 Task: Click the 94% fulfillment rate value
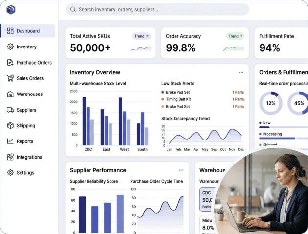click(x=269, y=48)
